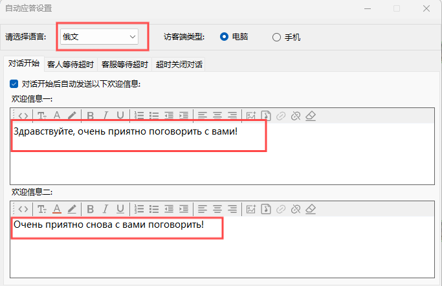Pick font color in 欢迎信息二 toolbar
The height and width of the screenshot is (286, 442).
click(x=57, y=209)
